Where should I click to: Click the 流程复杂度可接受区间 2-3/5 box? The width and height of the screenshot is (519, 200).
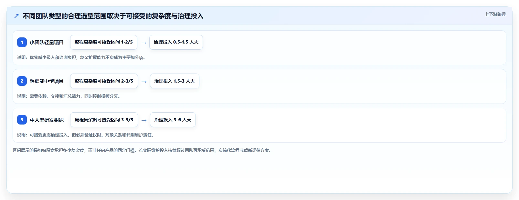pos(104,81)
